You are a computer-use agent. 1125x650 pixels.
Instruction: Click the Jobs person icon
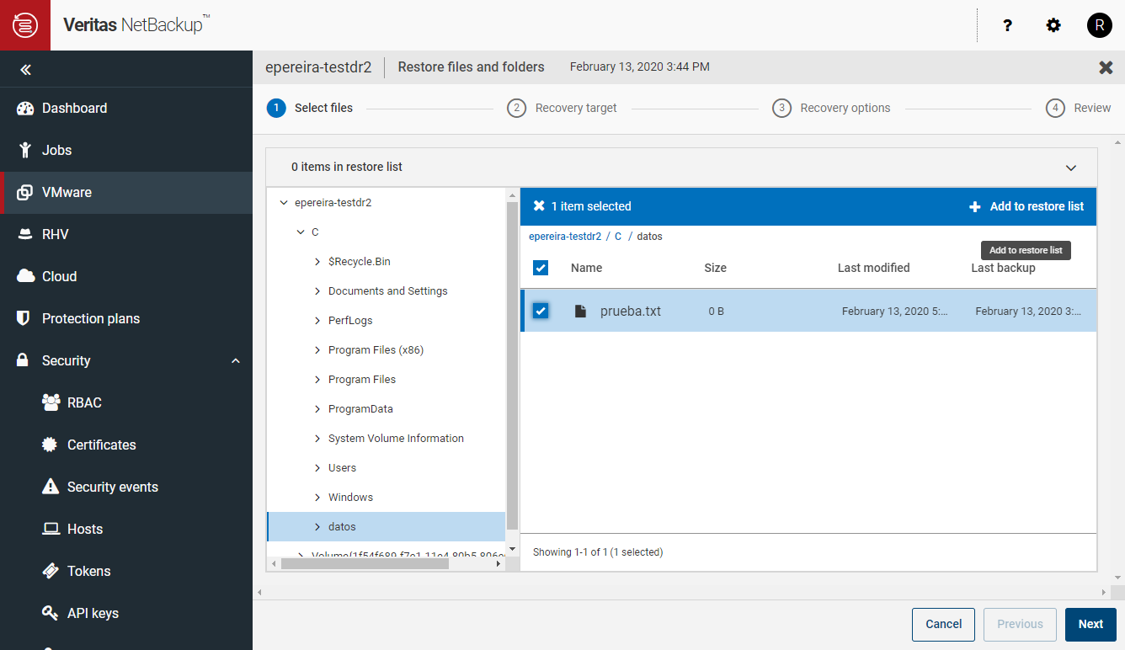click(25, 150)
